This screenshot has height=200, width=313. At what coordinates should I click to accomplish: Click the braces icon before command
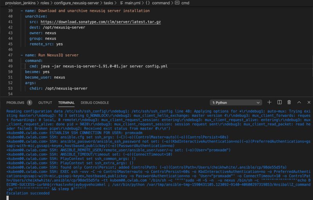pyautogui.click(x=148, y=3)
